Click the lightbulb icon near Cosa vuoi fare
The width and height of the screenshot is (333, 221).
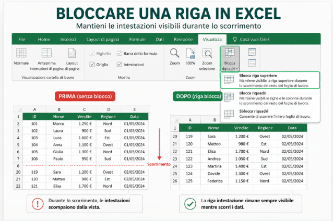(x=235, y=39)
